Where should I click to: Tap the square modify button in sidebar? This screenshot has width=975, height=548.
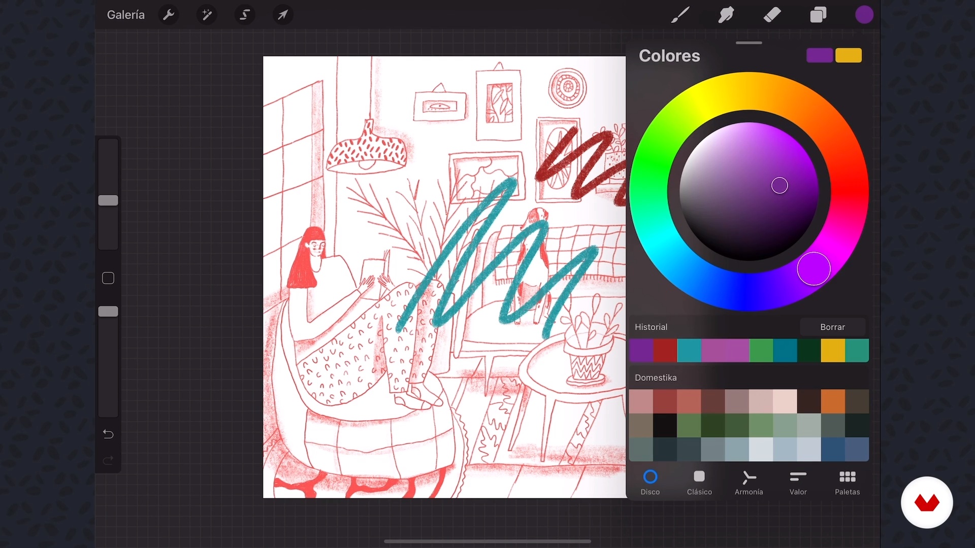[108, 278]
